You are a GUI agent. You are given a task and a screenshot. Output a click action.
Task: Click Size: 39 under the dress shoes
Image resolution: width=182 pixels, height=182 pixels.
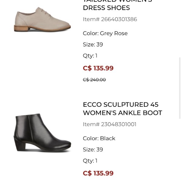[x=93, y=45]
